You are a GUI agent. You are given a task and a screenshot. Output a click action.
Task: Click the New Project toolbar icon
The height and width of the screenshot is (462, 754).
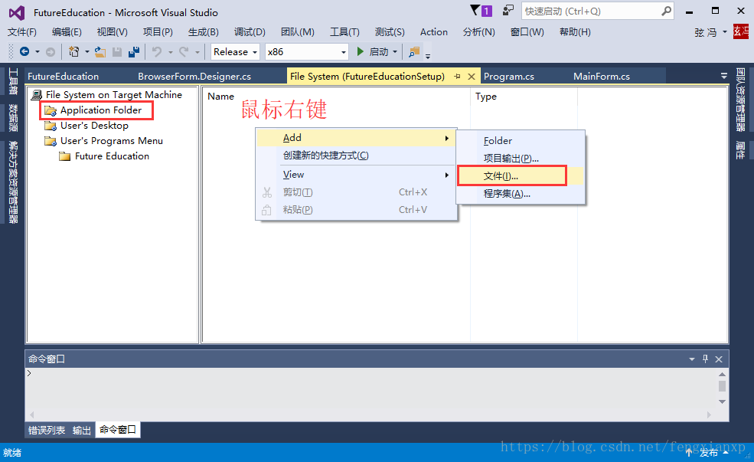tap(73, 51)
